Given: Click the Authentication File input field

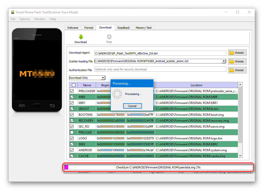Looking at the screenshot, I should [x=160, y=69].
